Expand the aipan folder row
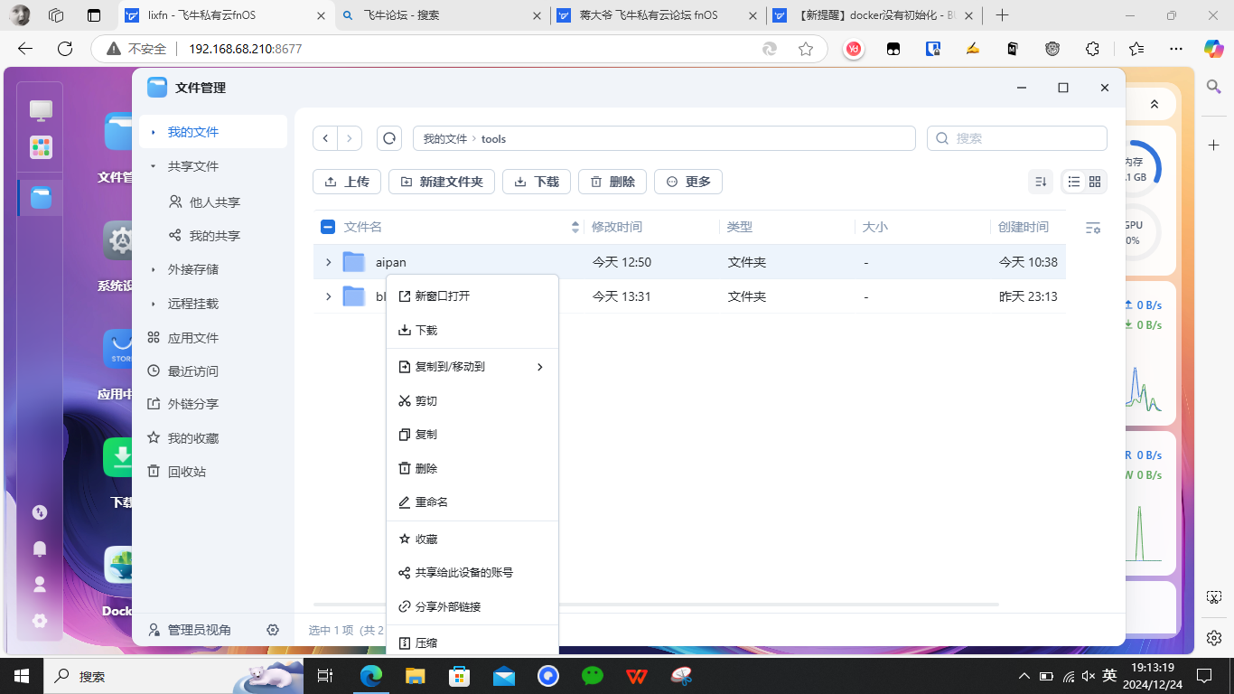1234x694 pixels. pos(328,262)
